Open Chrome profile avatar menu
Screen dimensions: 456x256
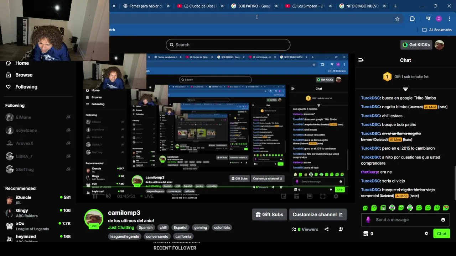pos(439,19)
